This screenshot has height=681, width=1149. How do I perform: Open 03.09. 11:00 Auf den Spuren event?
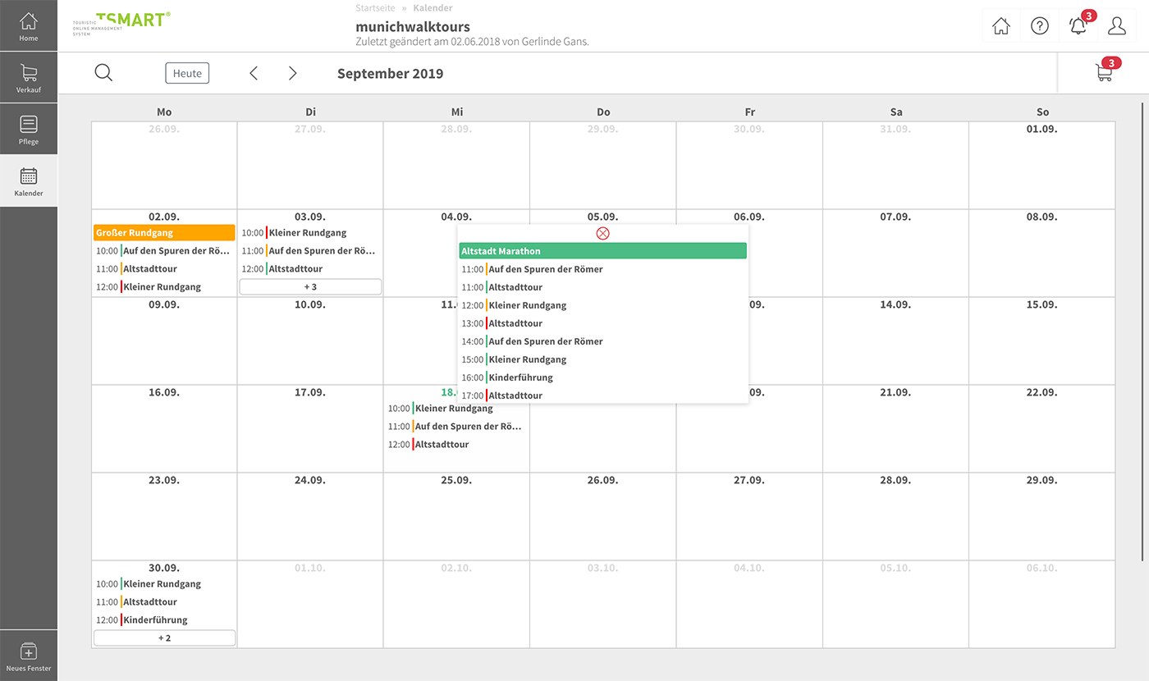(x=310, y=251)
